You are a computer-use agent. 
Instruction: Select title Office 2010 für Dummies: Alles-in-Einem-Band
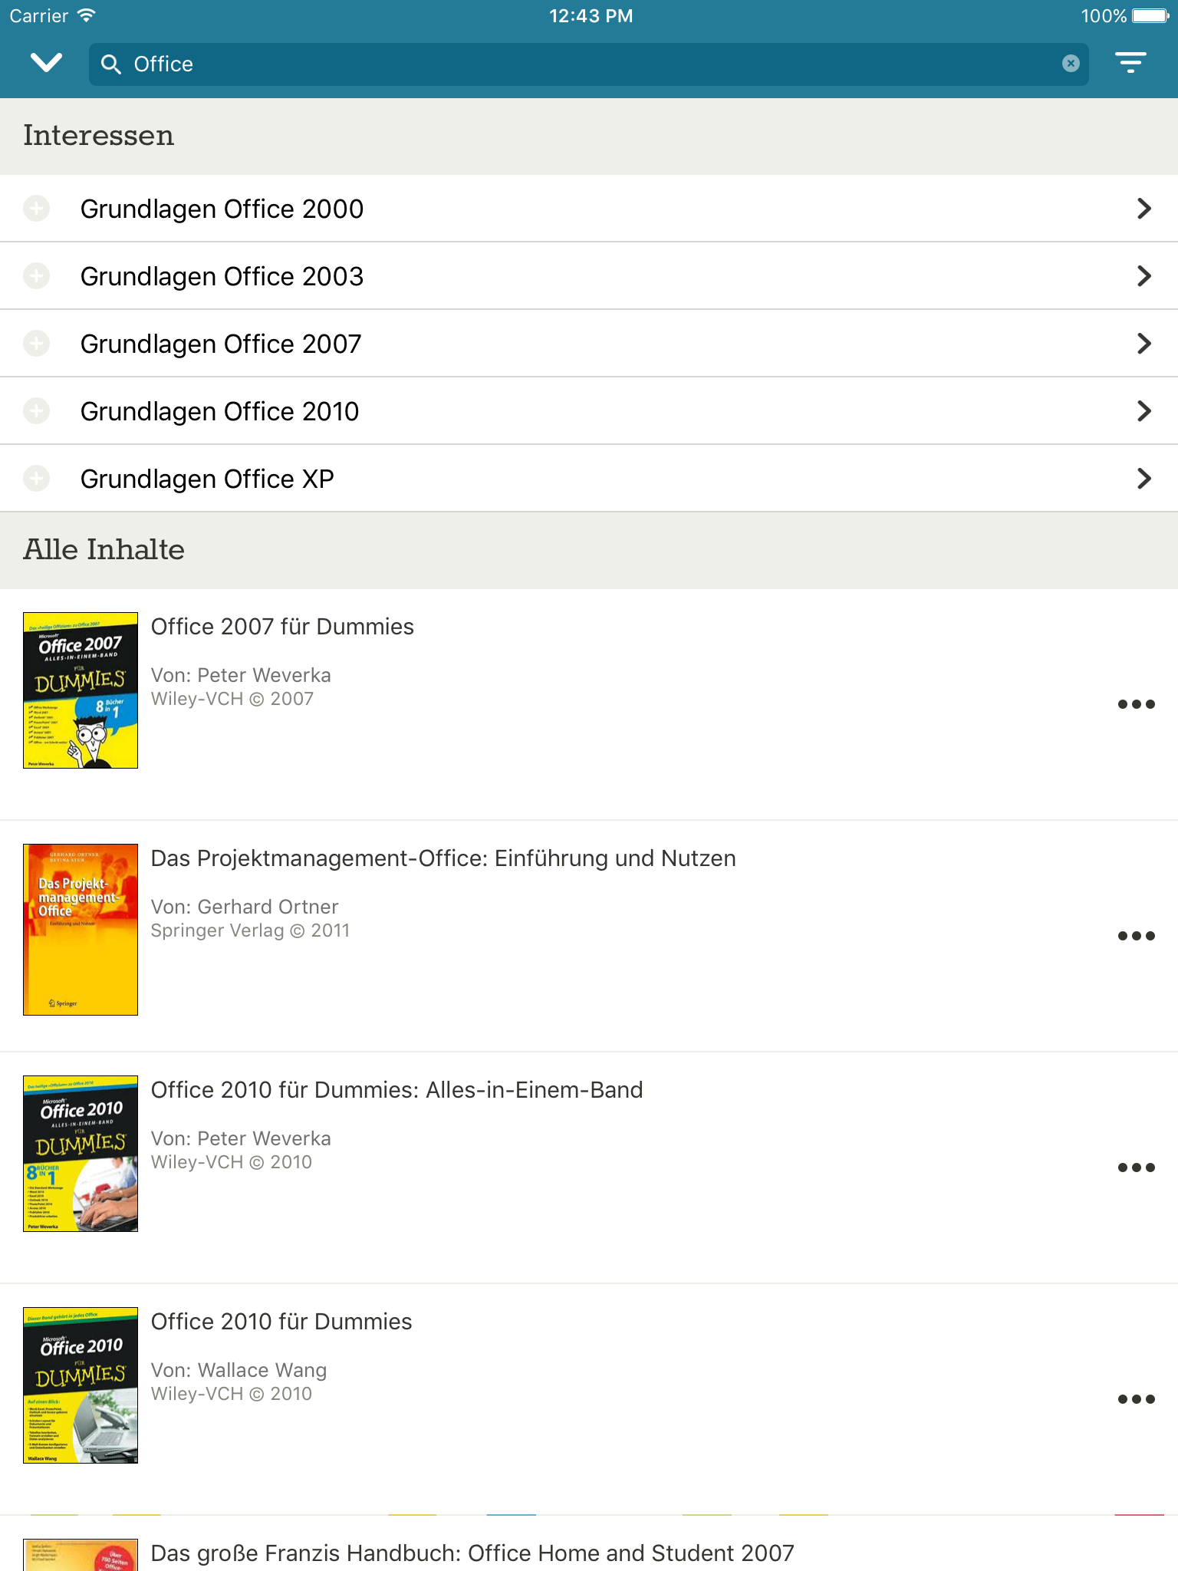click(x=397, y=1090)
